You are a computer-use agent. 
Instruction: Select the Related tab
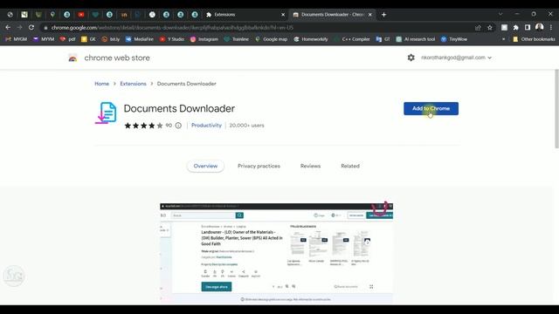click(350, 166)
